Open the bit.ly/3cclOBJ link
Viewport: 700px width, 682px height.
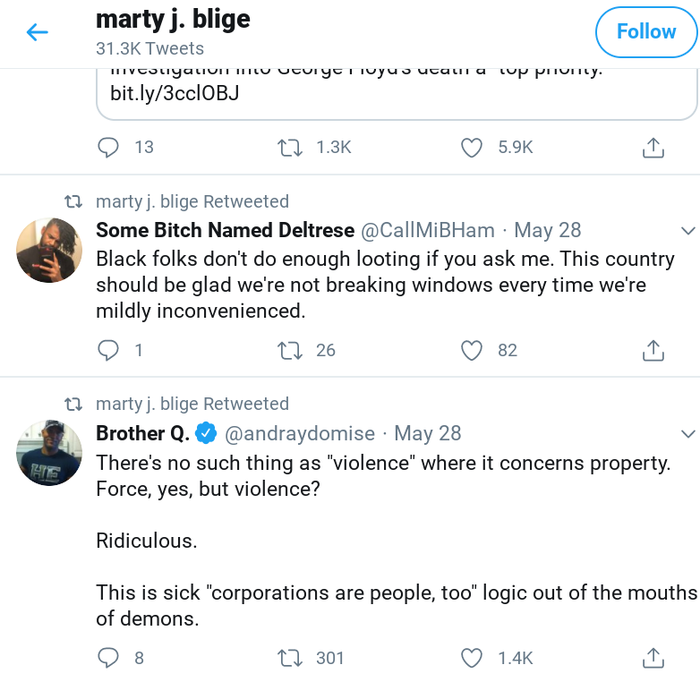[x=168, y=92]
